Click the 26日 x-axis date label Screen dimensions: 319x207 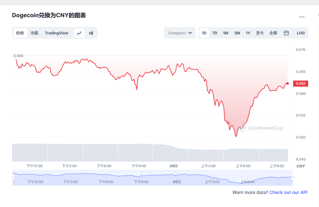pyautogui.click(x=174, y=166)
